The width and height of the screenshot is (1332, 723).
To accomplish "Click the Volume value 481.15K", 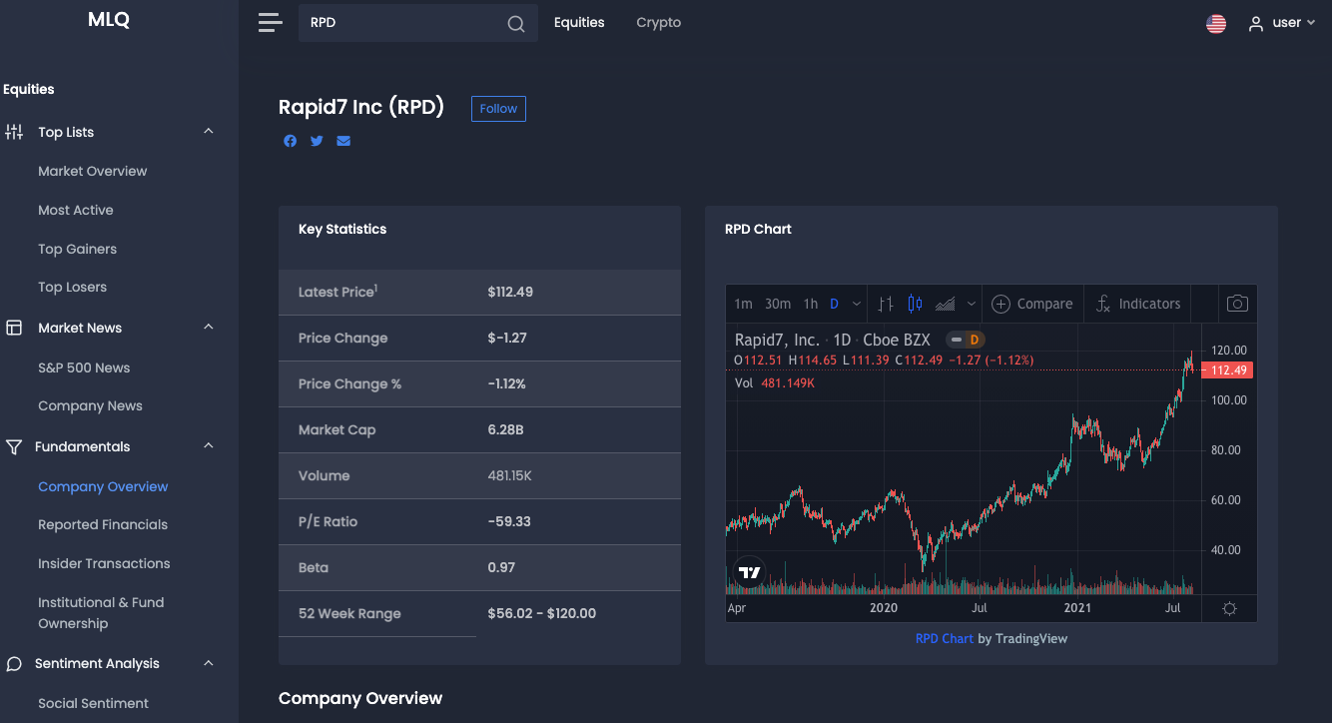I will click(510, 475).
